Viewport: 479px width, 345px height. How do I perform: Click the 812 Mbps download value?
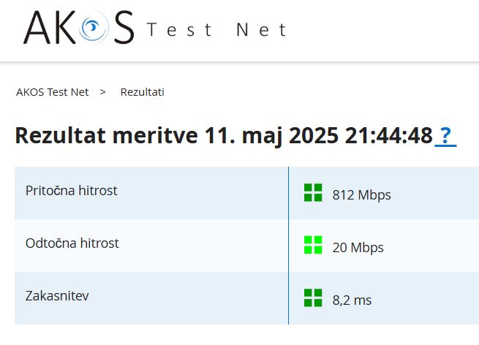pos(362,195)
